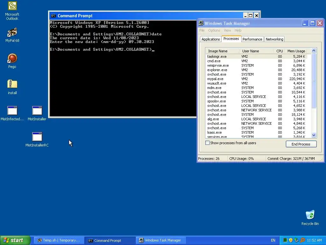Maximize the Command Prompt window
Screen dimensions: 326x245
[251, 16]
